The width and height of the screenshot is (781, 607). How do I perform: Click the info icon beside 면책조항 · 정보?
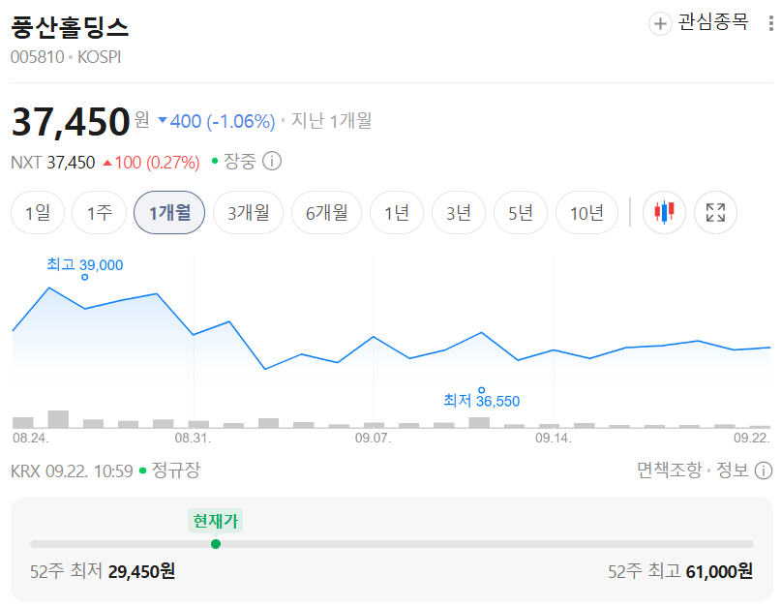click(x=763, y=470)
